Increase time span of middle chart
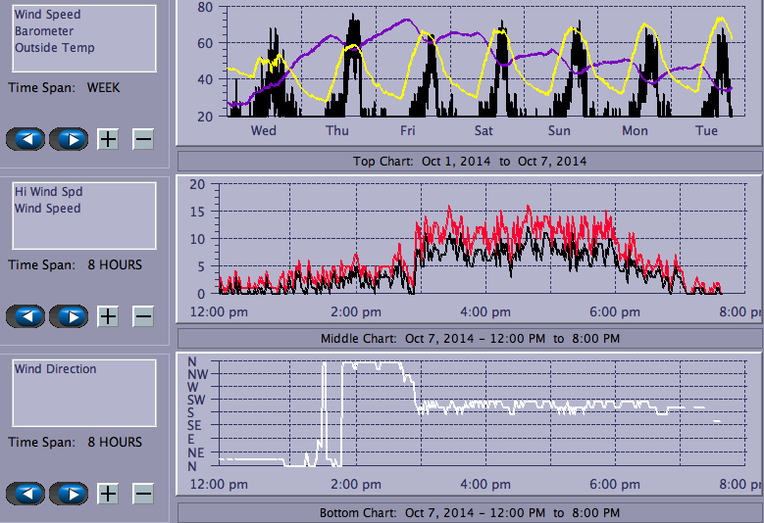Viewport: 764px width, 523px height. (x=108, y=316)
